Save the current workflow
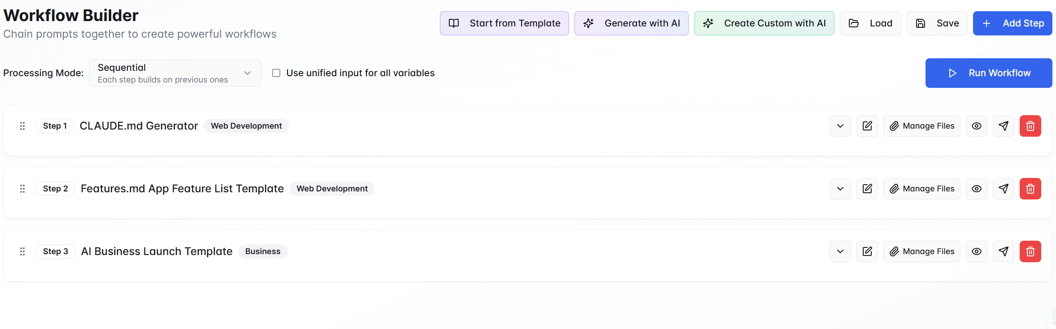Screen dimensions: 1056x329 [937, 23]
